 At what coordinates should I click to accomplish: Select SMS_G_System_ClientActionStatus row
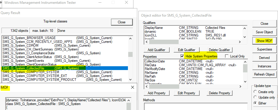[65, 57]
